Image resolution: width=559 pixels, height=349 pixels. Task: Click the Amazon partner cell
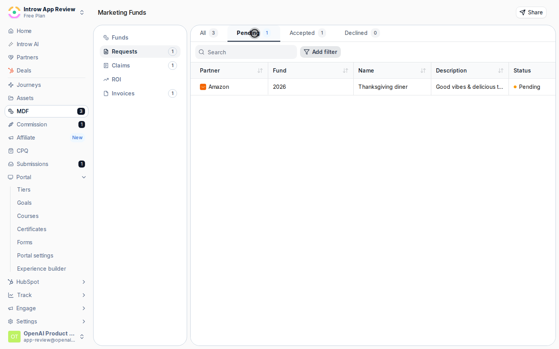click(x=229, y=87)
